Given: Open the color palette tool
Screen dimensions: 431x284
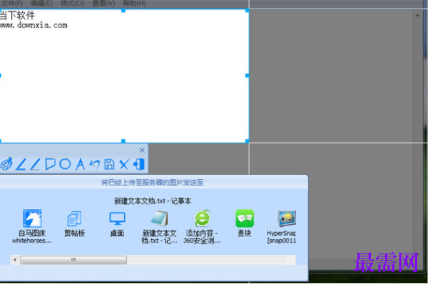Looking at the screenshot, I should click(x=7, y=164).
